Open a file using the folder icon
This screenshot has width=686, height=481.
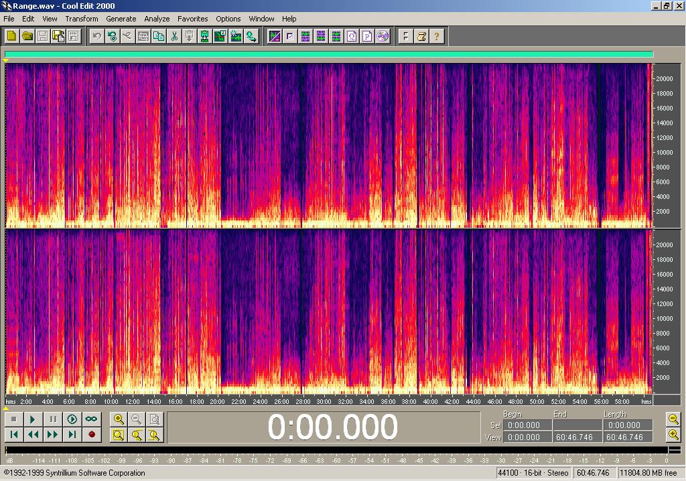pos(27,36)
